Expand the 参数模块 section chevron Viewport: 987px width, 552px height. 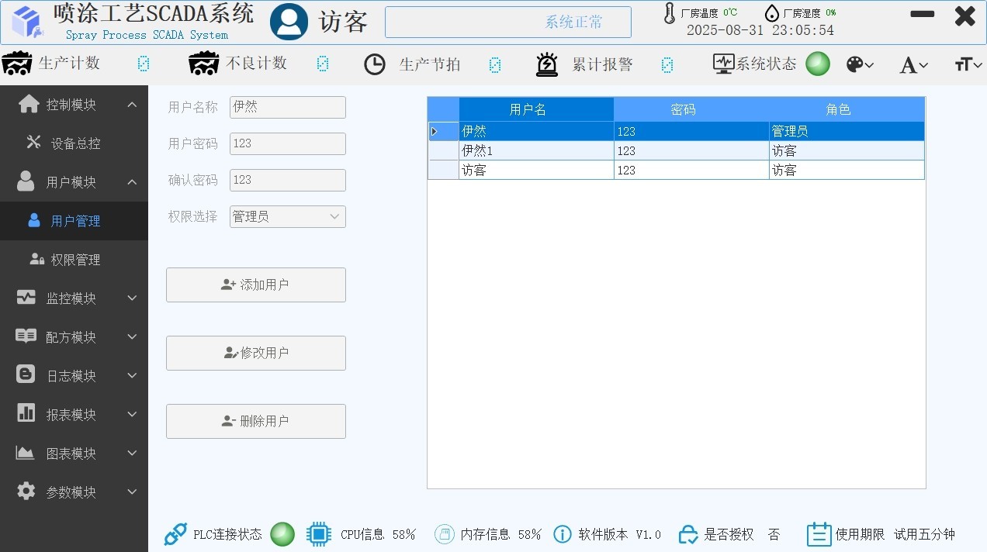[132, 492]
